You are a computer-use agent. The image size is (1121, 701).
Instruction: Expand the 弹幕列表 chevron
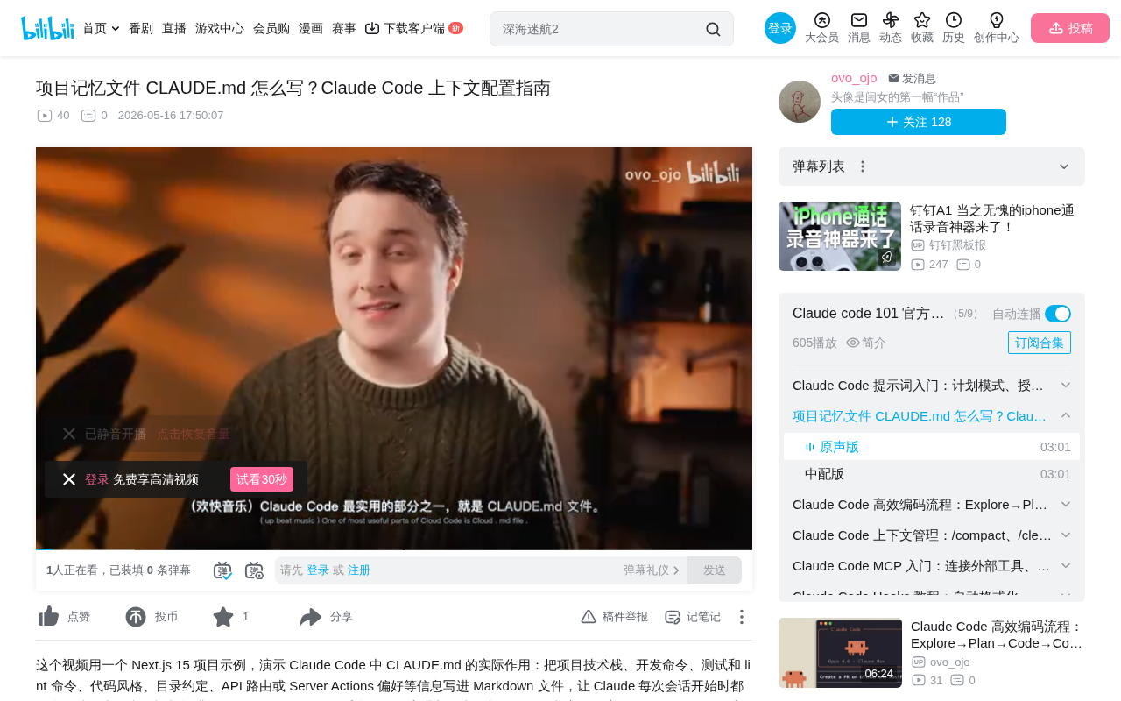pyautogui.click(x=1064, y=166)
